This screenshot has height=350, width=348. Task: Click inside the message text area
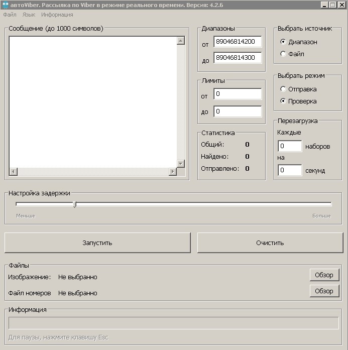[93, 102]
